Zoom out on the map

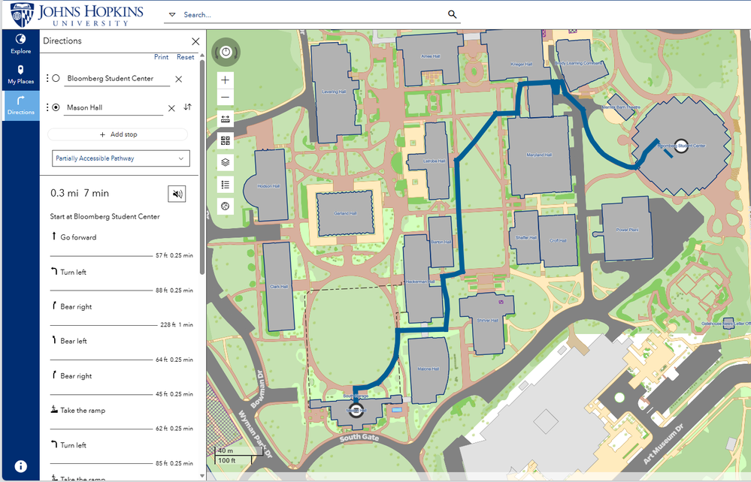point(226,98)
